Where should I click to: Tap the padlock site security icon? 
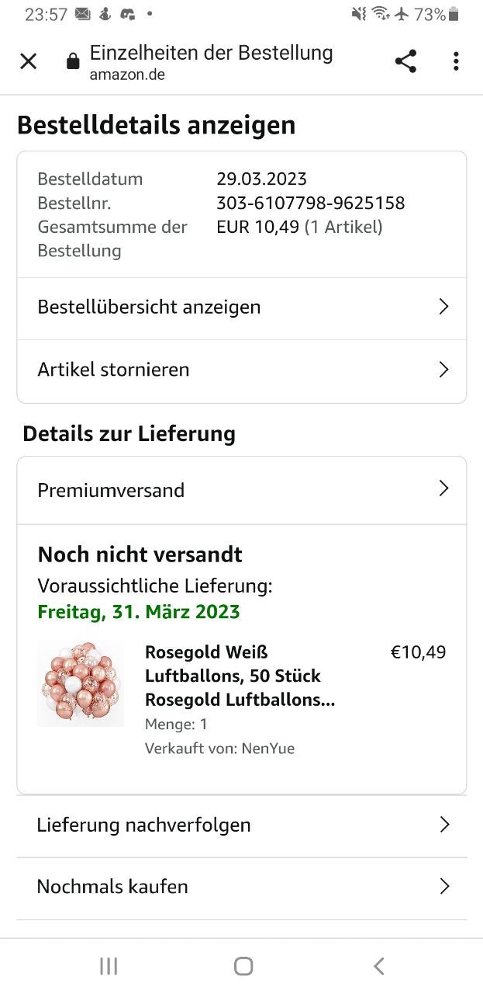73,62
